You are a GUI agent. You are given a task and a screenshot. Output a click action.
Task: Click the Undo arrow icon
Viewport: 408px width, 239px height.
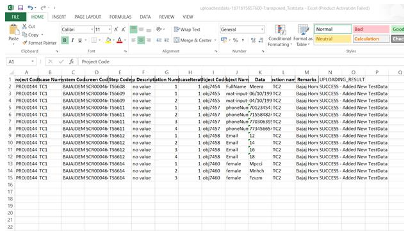pos(31,8)
